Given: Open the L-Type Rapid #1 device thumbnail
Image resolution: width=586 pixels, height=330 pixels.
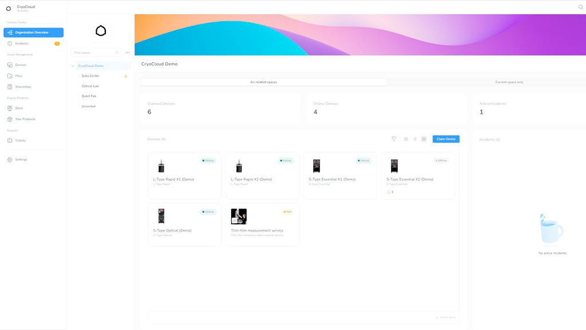Looking at the screenshot, I should [161, 166].
